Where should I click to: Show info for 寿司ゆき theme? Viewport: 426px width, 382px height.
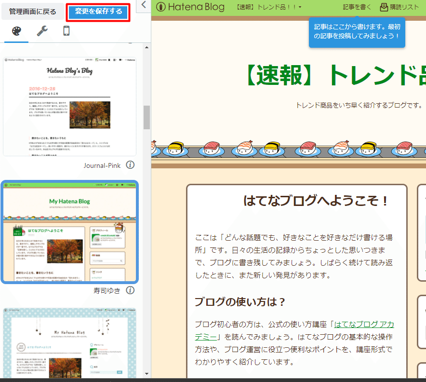click(130, 290)
